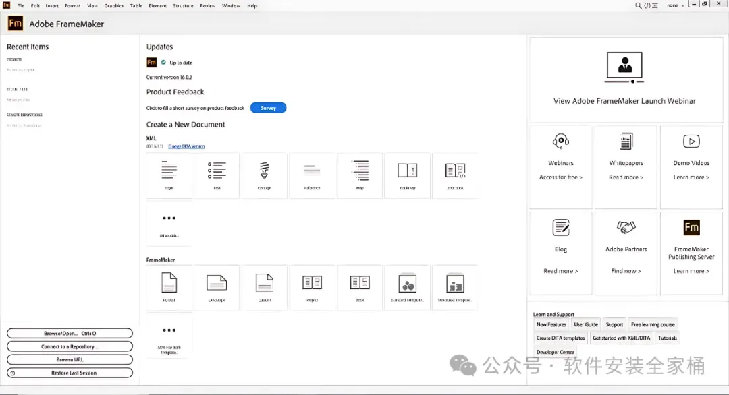The image size is (729, 395).
Task: Click the Support button
Action: 614,324
